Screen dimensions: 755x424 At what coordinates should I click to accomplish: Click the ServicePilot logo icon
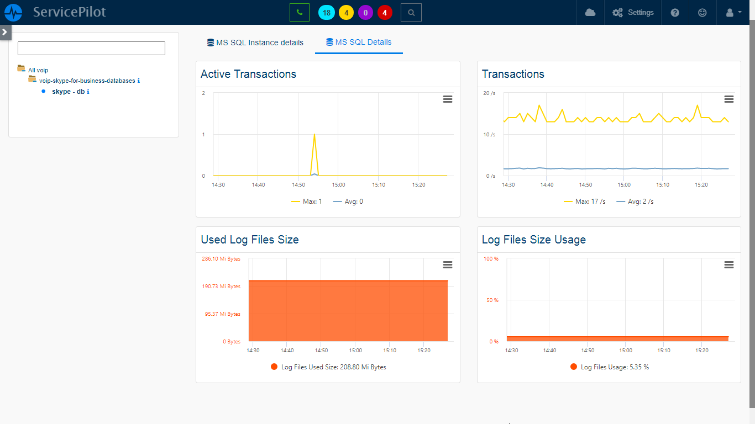(13, 12)
